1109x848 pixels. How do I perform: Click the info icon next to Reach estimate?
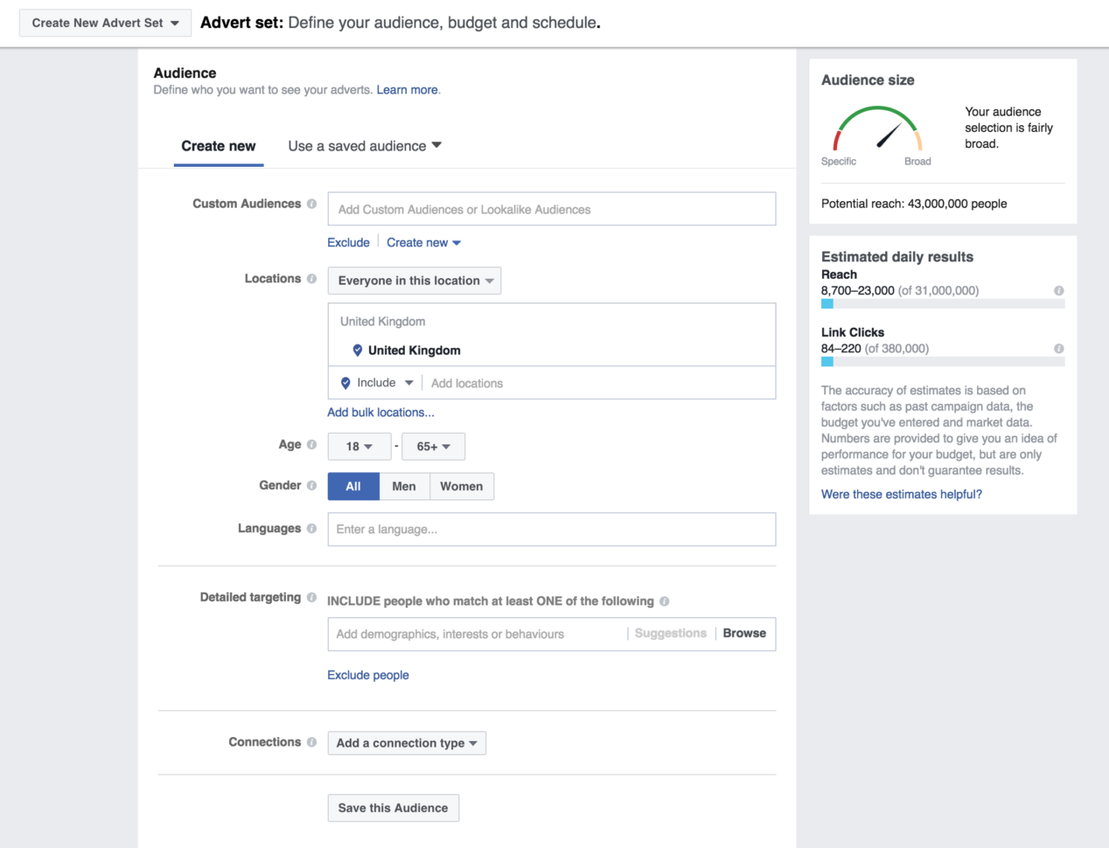tap(1059, 290)
